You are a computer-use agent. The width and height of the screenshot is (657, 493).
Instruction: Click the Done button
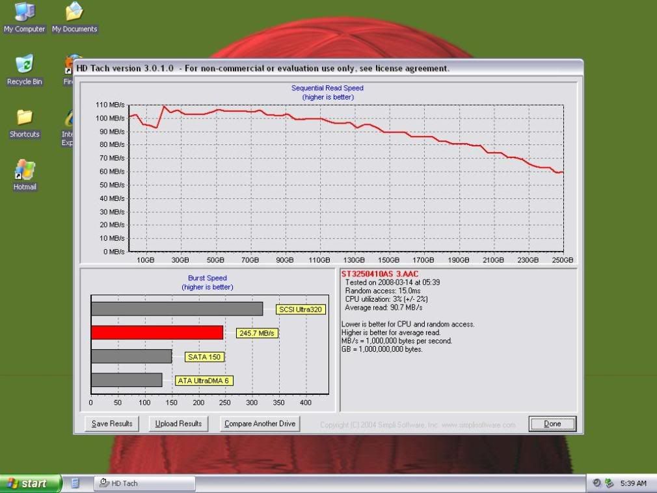552,423
